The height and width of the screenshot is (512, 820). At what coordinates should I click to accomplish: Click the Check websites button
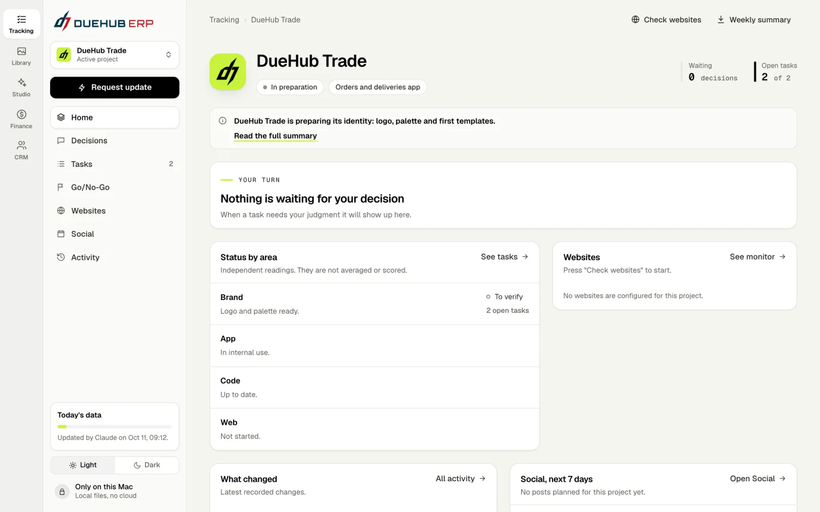point(666,19)
